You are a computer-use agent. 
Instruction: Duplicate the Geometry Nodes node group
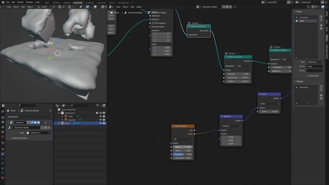click(46, 127)
